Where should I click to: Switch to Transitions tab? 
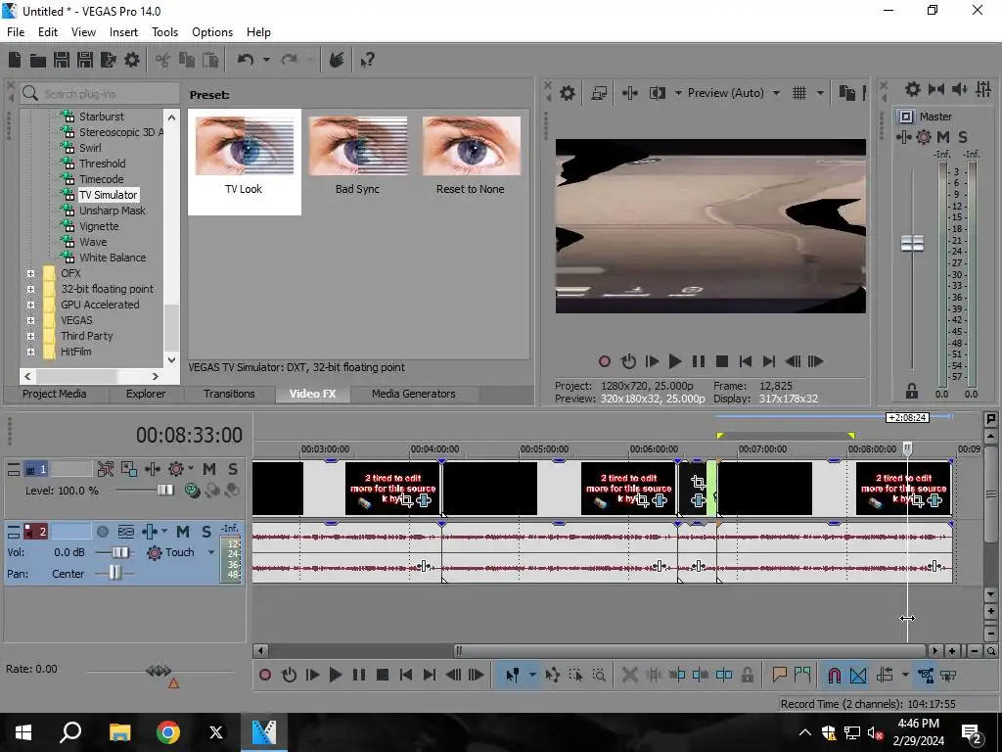pos(229,394)
